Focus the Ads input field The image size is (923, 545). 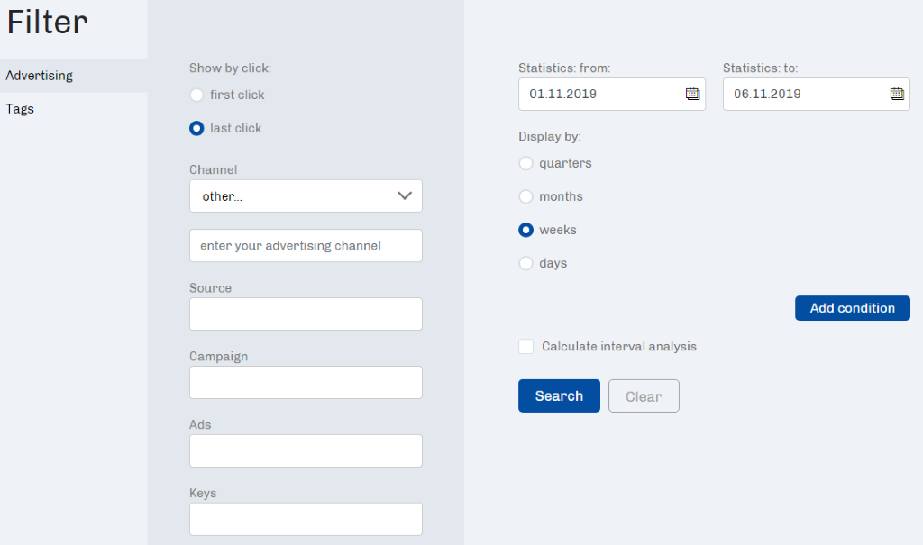(x=306, y=450)
